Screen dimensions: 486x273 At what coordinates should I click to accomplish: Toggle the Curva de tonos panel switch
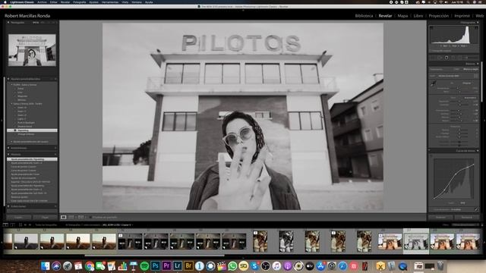point(429,150)
